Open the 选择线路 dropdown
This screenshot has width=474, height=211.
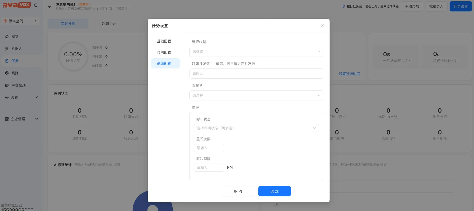coord(256,52)
